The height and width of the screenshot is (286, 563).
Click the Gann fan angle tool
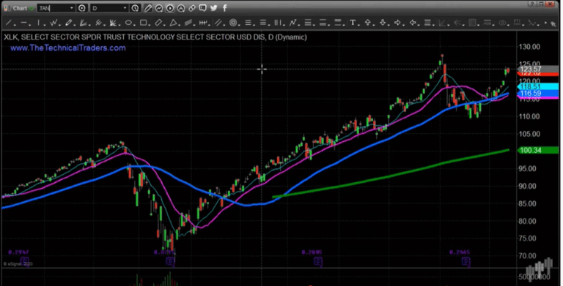pyautogui.click(x=113, y=23)
